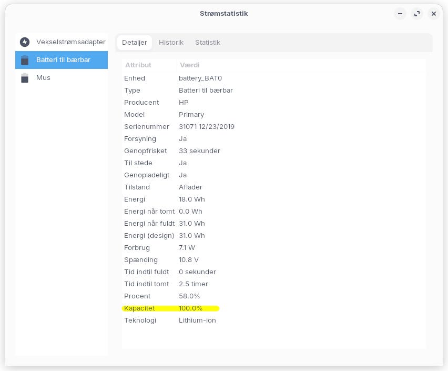Click the value battery_BAT0
448x371 pixels.
pyautogui.click(x=200, y=78)
